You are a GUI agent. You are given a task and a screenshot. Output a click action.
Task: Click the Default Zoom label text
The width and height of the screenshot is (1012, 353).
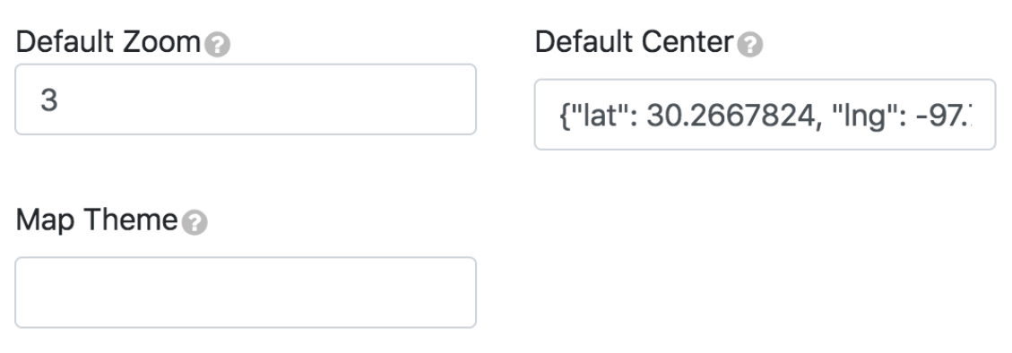tap(108, 43)
